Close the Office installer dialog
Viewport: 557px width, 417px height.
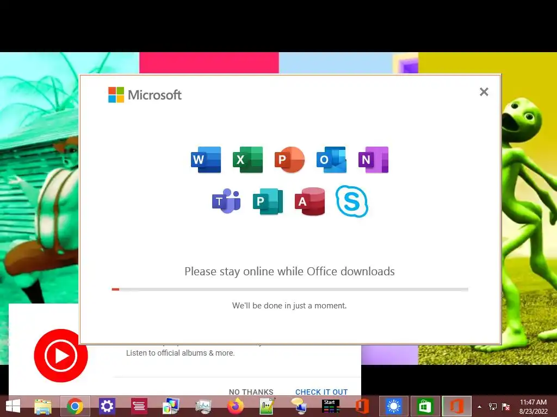[x=484, y=92]
